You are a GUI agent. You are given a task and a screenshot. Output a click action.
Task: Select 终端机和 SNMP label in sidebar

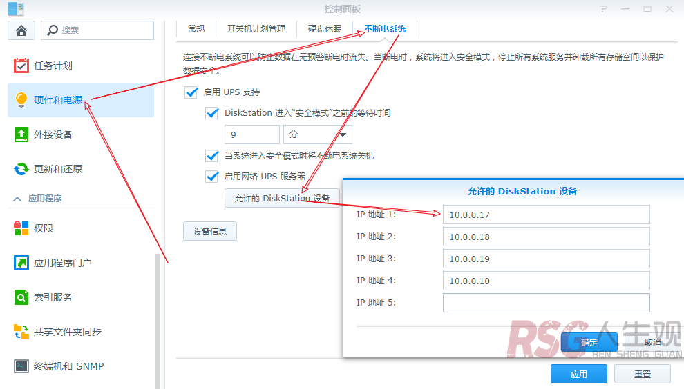pyautogui.click(x=69, y=366)
